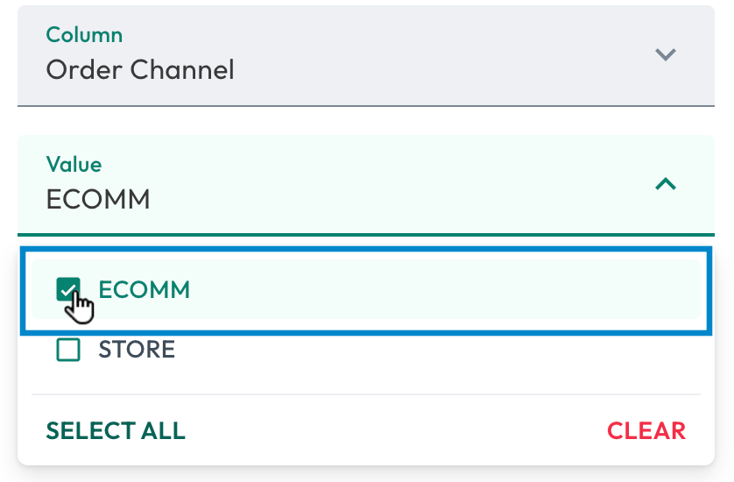Click the Value field label

point(74,165)
